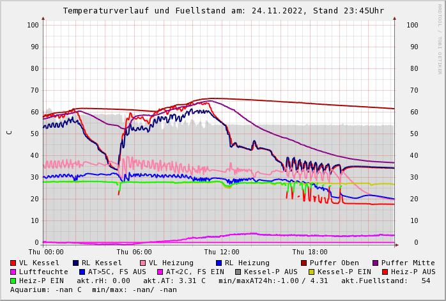This screenshot has height=301, width=446.
Task: Select the pink VL Heizung legend swatch
Action: coord(142,263)
